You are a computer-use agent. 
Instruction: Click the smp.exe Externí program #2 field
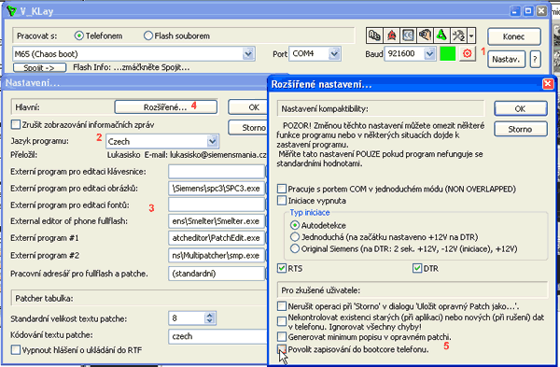(217, 255)
